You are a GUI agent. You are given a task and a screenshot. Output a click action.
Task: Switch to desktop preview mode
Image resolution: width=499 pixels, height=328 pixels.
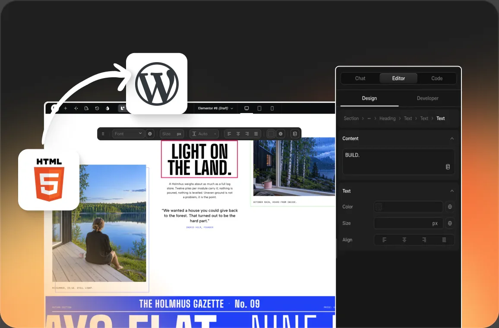click(x=246, y=108)
